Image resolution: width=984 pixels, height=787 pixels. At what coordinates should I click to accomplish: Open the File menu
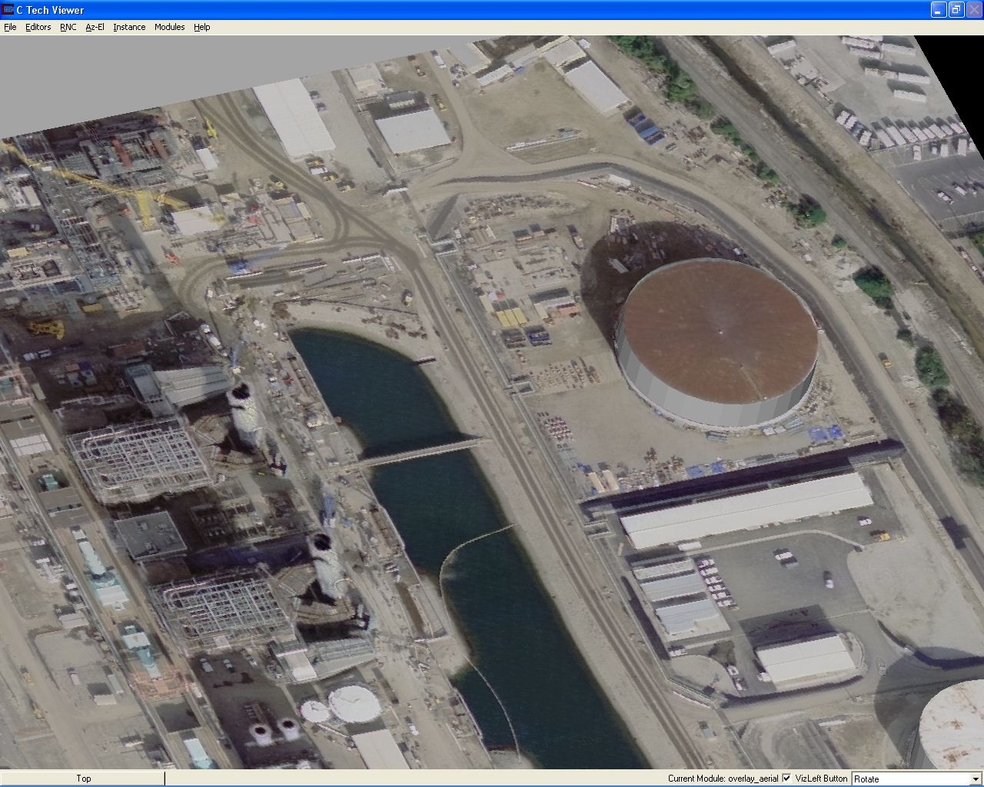(x=10, y=27)
